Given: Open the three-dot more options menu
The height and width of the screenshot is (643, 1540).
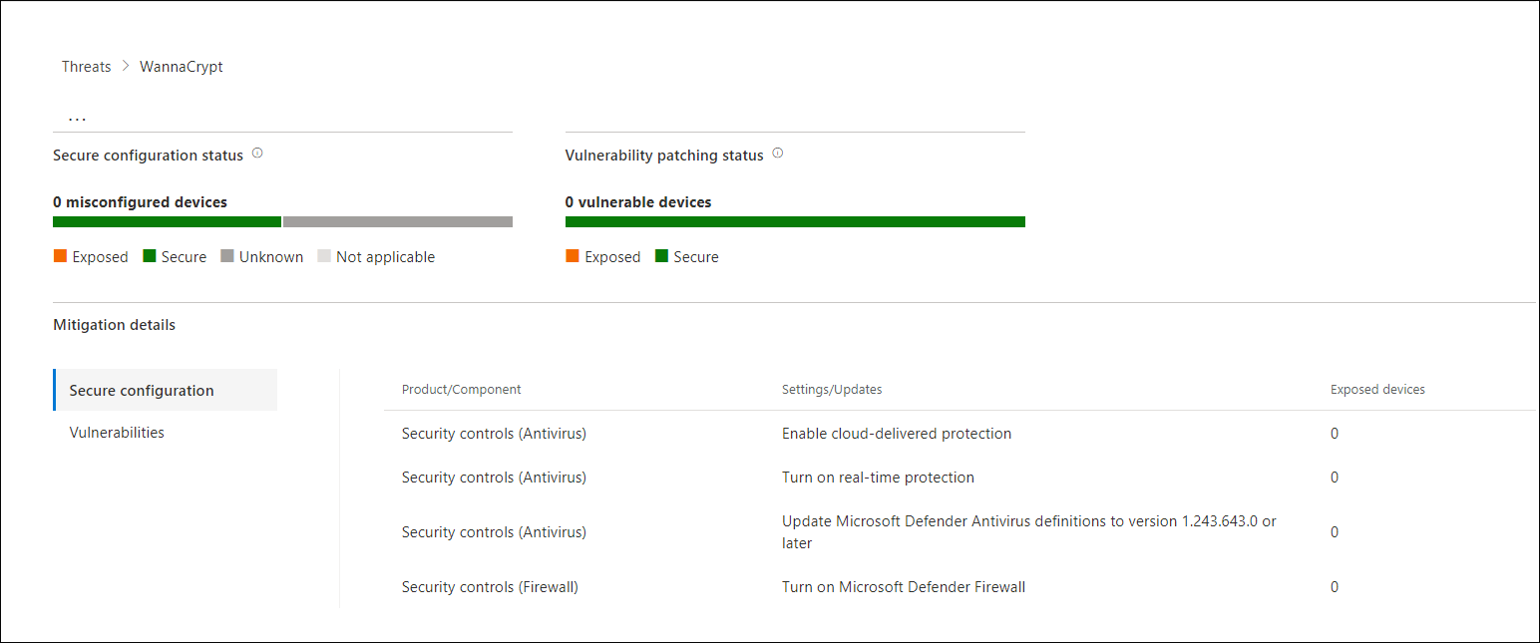Looking at the screenshot, I should coord(77,118).
